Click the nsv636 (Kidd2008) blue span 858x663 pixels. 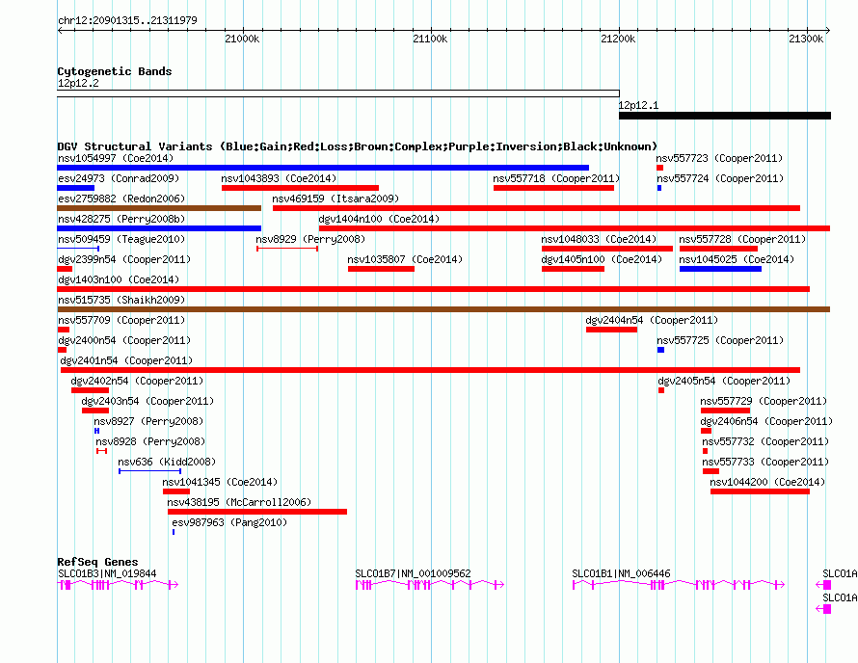tap(149, 471)
